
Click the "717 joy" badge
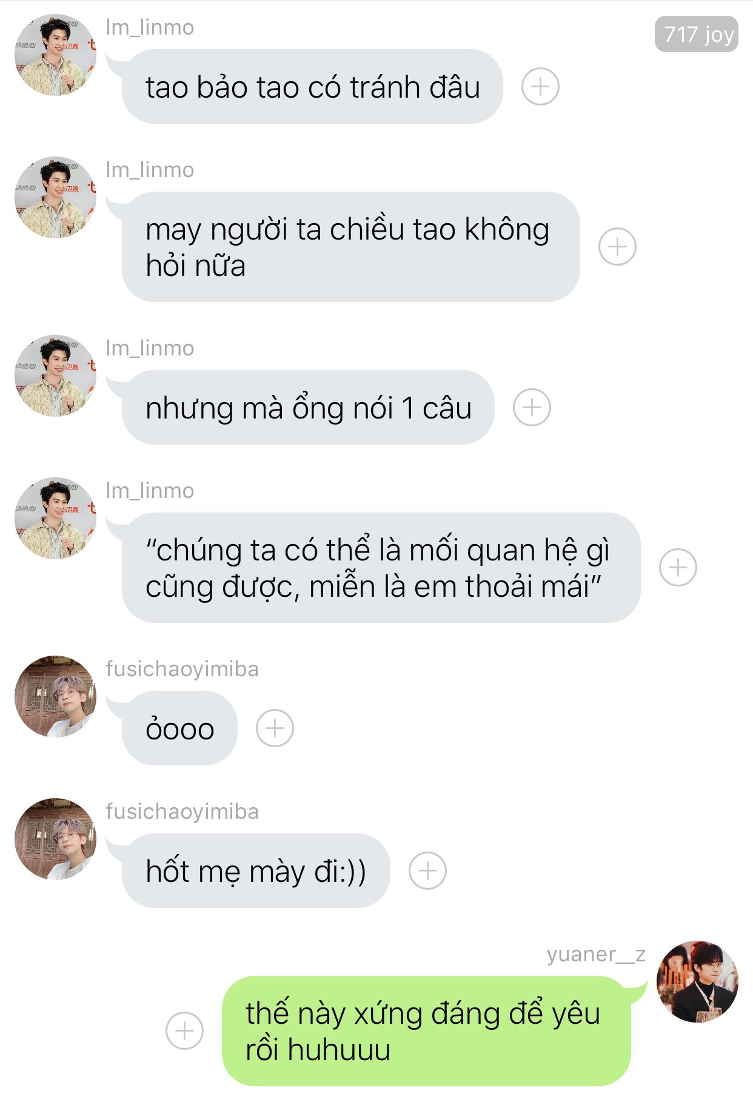tap(696, 34)
